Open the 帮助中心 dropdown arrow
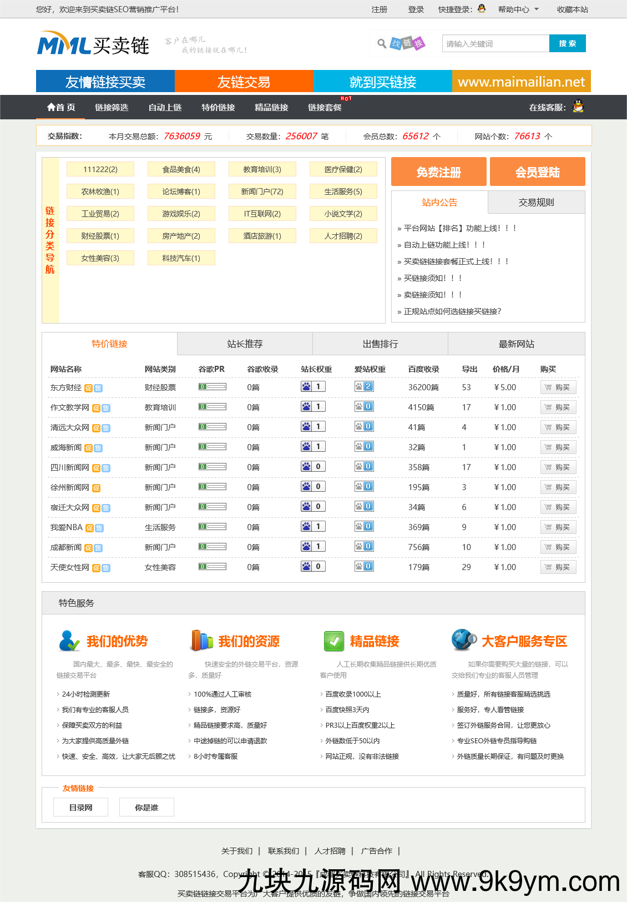The image size is (627, 902). (x=537, y=9)
